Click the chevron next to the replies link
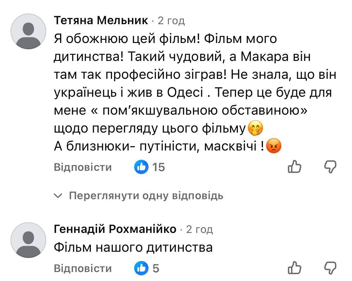Image resolution: width=352 pixels, height=281 pixels. pos(58,196)
